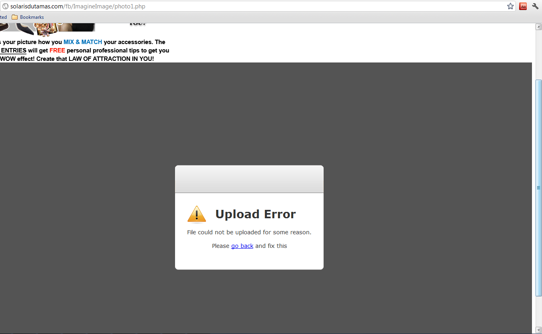Click the partially visible bookmark left of Bookmarks
The height and width of the screenshot is (334, 542).
point(3,17)
